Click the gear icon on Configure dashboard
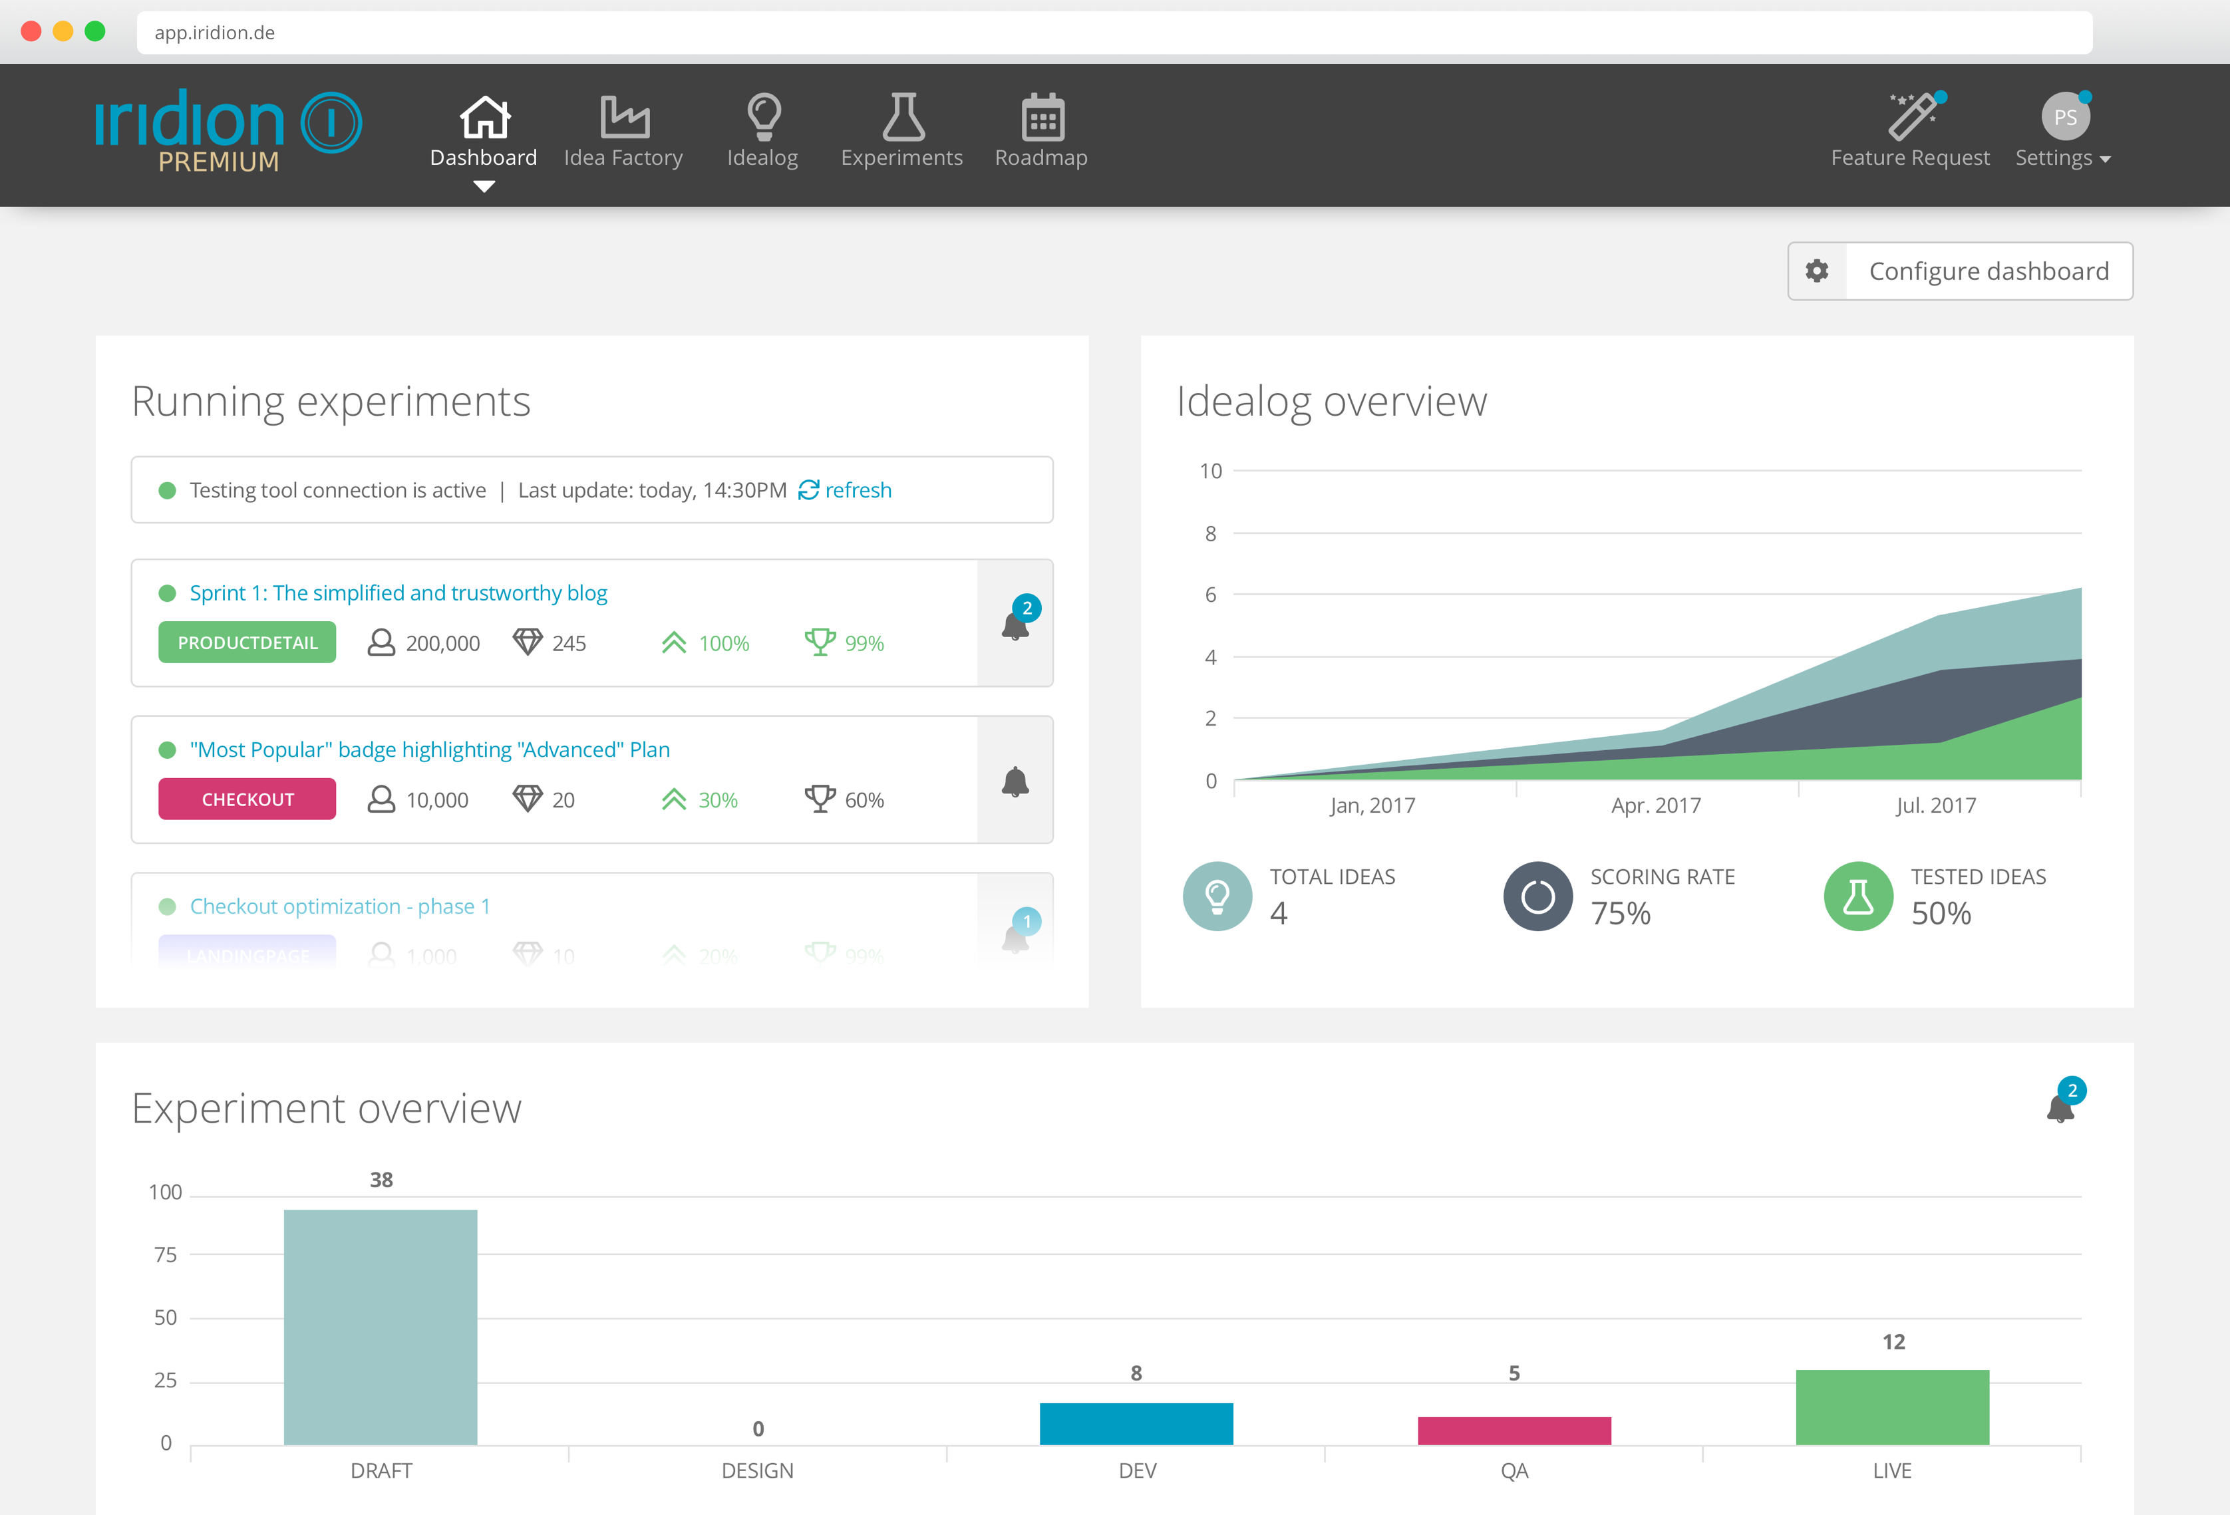 [x=1816, y=271]
